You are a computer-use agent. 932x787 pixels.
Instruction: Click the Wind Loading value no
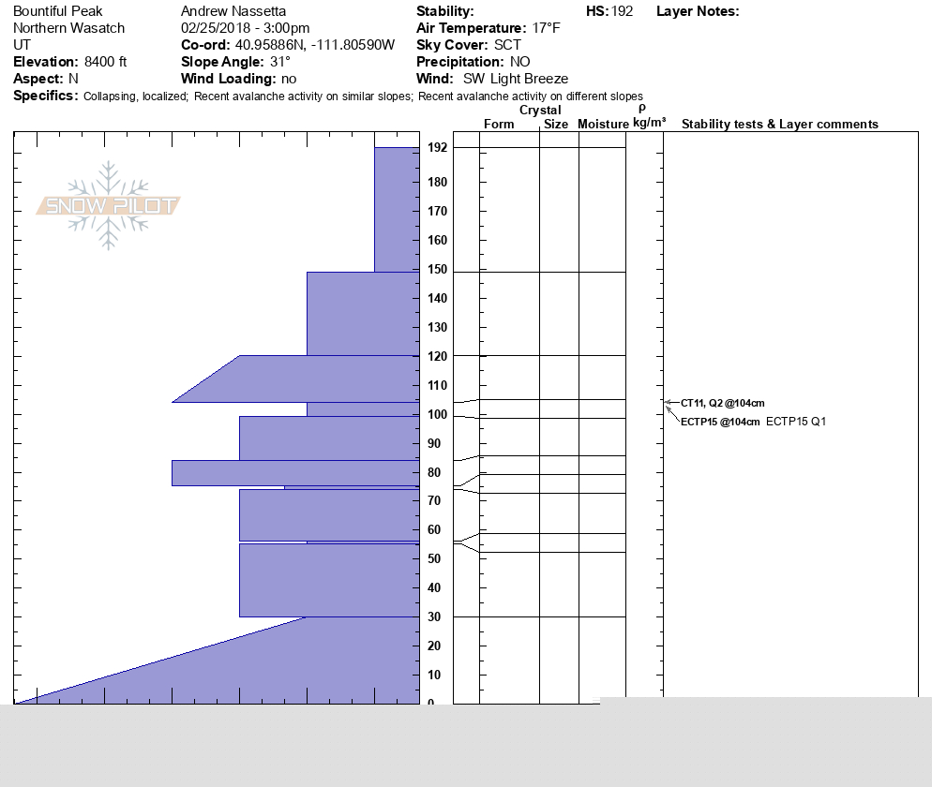(289, 79)
